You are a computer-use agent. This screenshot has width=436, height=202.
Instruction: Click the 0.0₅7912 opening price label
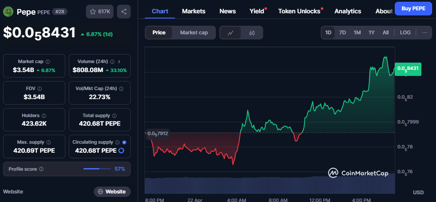point(158,133)
